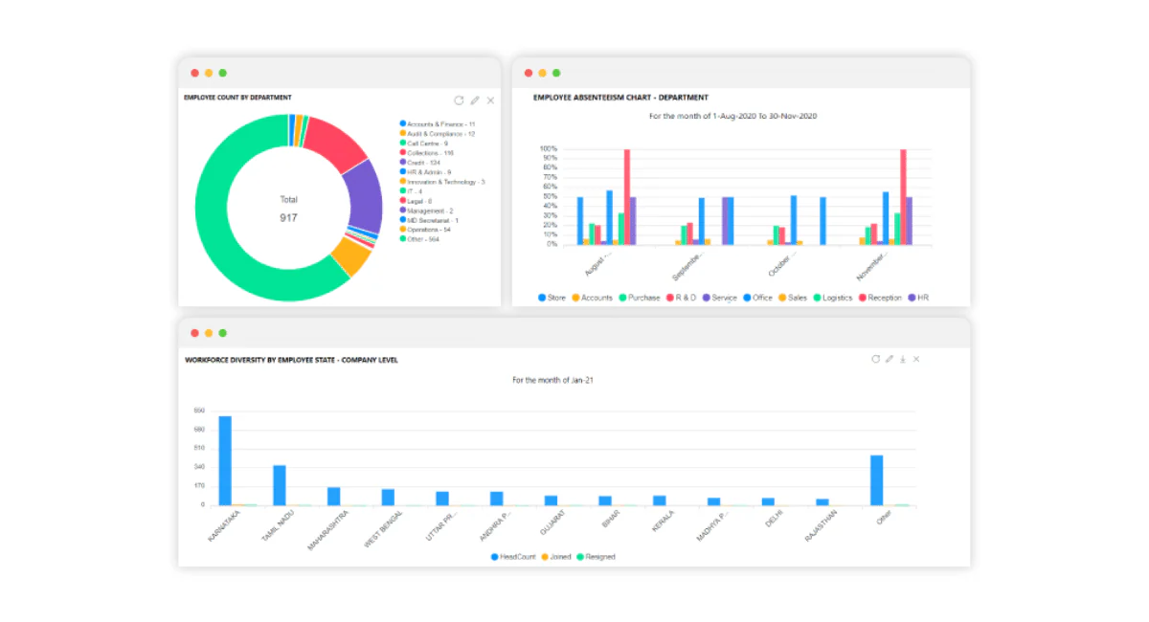1149x622 pixels.
Task: Close the Employee Count by Department widget
Action: [x=490, y=100]
